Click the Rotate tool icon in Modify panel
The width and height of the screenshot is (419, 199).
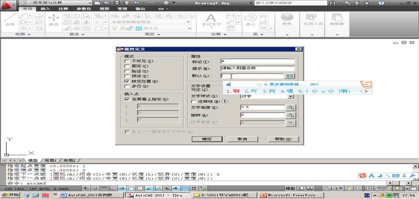[76, 16]
